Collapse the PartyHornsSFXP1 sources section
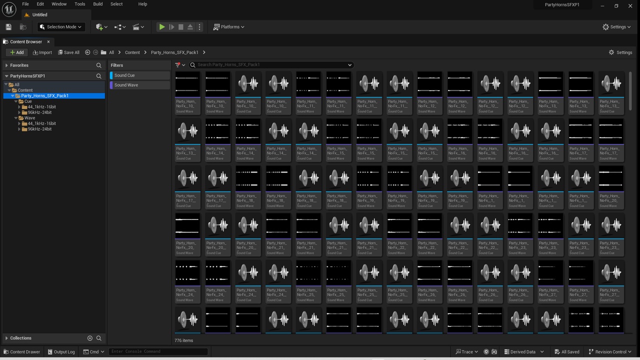The image size is (640, 360). (6, 76)
